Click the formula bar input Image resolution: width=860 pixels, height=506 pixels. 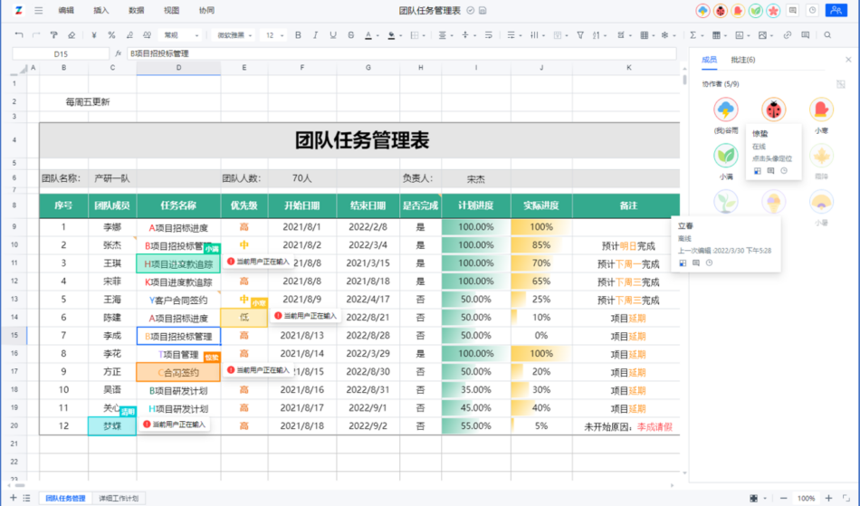401,53
